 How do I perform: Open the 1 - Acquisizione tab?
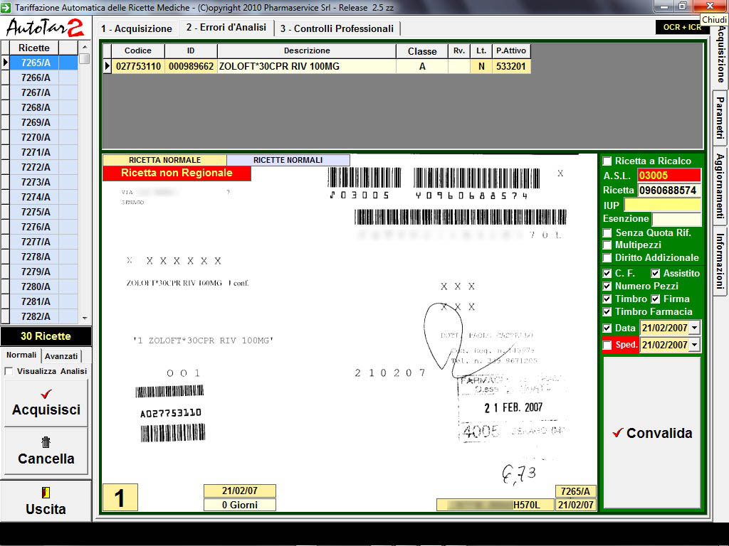[136, 28]
